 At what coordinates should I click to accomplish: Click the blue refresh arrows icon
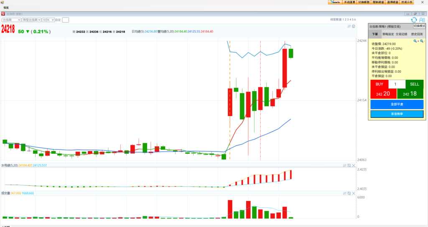(414, 20)
